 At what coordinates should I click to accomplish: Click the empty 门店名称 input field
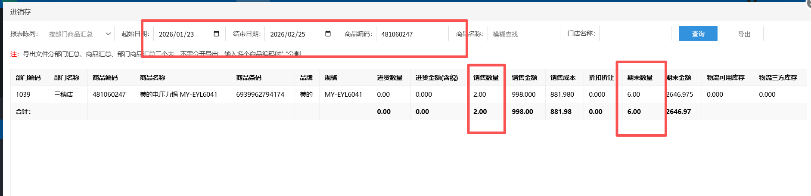[x=635, y=34]
